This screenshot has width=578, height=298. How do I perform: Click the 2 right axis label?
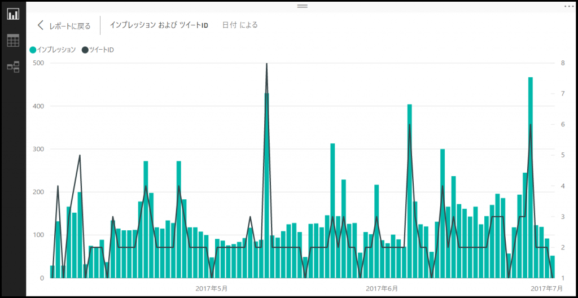[x=563, y=247]
